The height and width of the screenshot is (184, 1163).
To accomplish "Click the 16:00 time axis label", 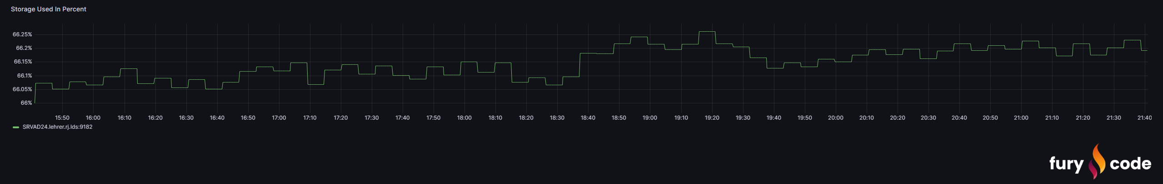I will (x=93, y=118).
